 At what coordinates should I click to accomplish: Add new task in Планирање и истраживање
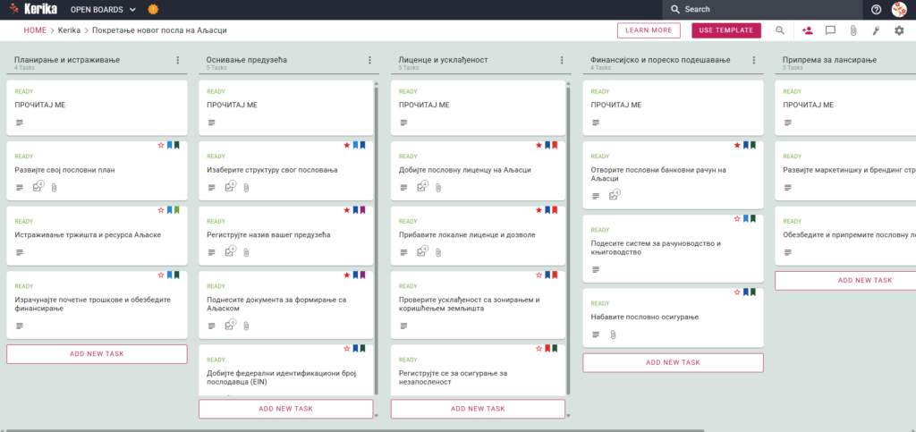tap(97, 354)
